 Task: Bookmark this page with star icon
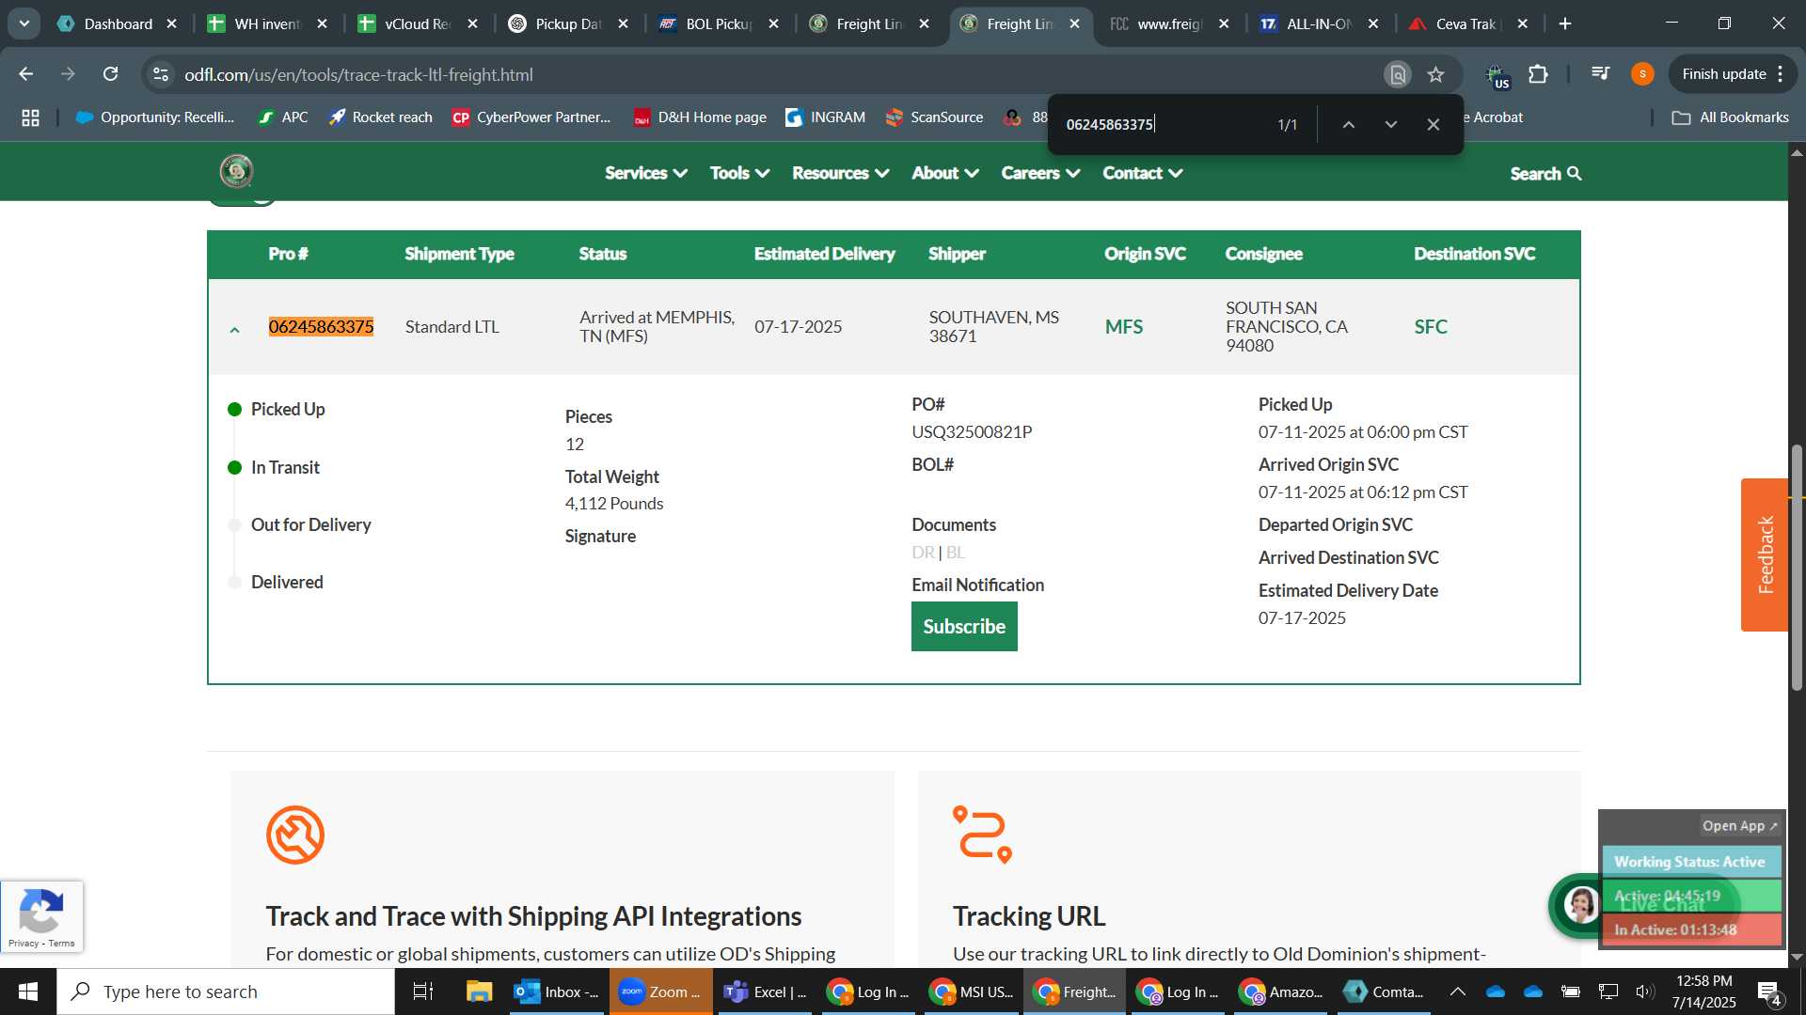click(1435, 74)
